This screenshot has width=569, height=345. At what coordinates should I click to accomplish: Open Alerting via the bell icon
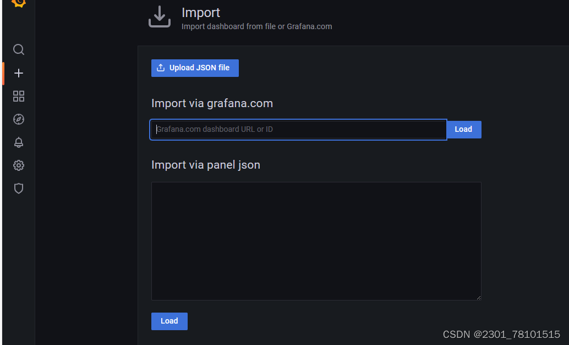(18, 142)
